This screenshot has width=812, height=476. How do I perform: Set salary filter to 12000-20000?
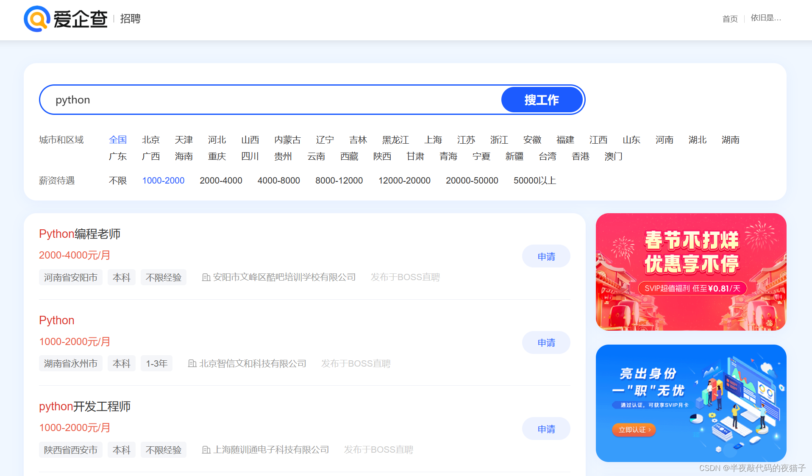click(x=404, y=181)
